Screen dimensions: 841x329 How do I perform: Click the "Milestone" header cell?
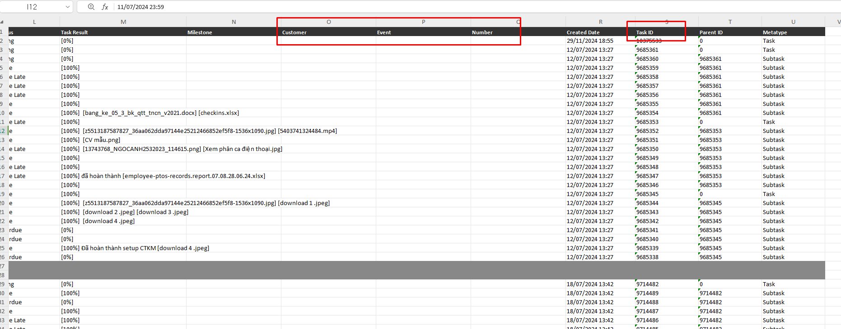pos(234,32)
